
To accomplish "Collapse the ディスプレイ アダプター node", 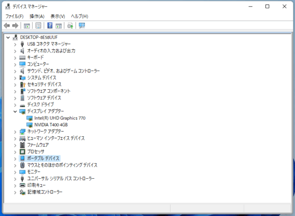I will pos(15,111).
